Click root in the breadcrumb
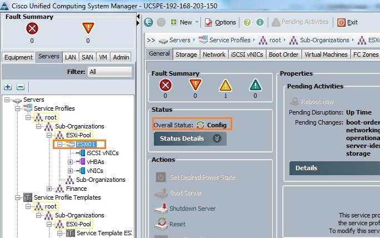This screenshot has height=238, width=380. point(275,40)
